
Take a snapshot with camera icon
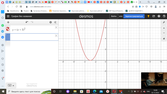(x=136, y=7)
